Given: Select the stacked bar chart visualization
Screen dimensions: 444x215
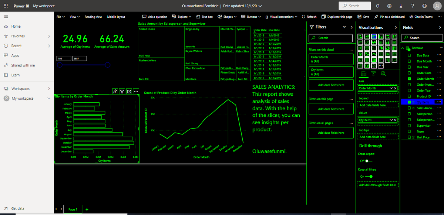Looking at the screenshot, I should (x=360, y=37).
